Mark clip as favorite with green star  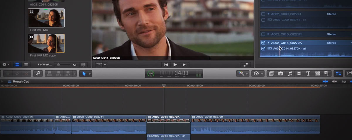coord(8,74)
